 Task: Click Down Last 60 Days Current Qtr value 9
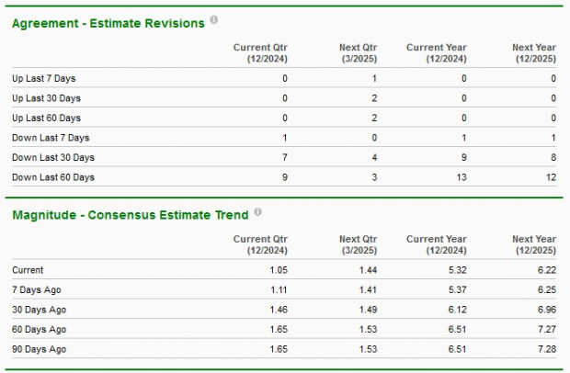click(x=285, y=177)
